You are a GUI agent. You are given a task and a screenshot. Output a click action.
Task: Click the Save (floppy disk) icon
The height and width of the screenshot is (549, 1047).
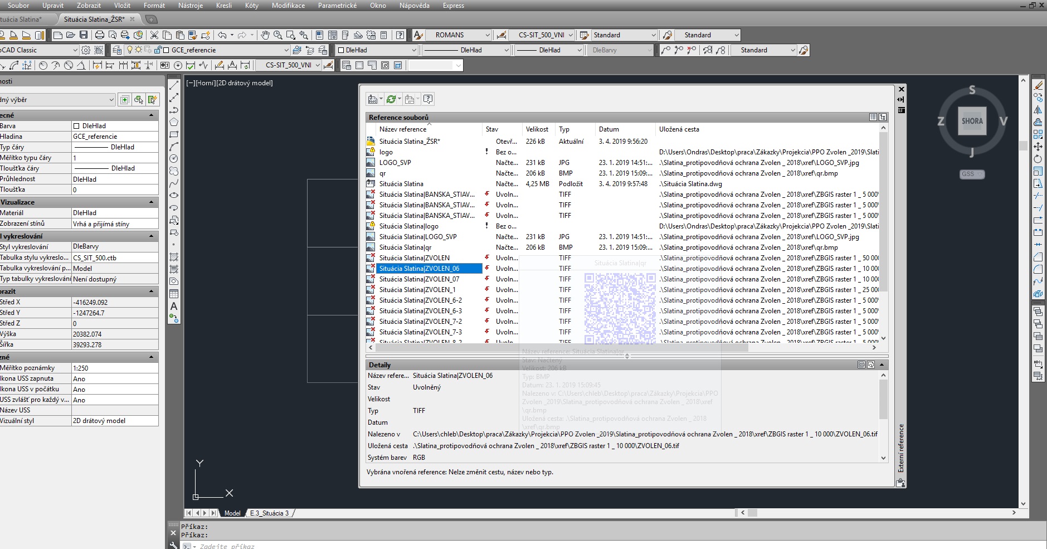pyautogui.click(x=84, y=35)
